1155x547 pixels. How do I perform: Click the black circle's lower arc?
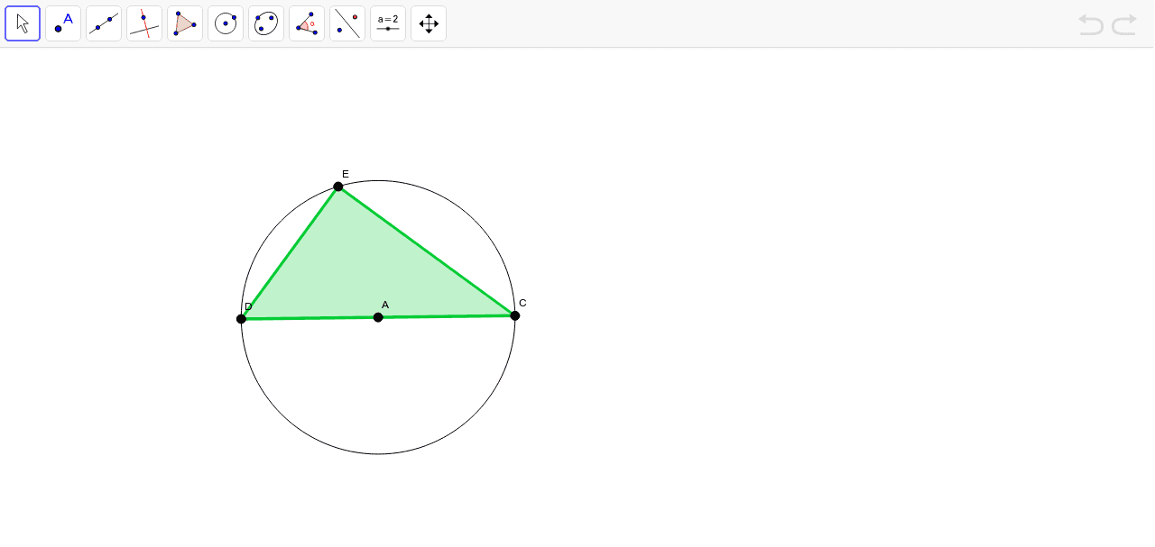(x=378, y=453)
